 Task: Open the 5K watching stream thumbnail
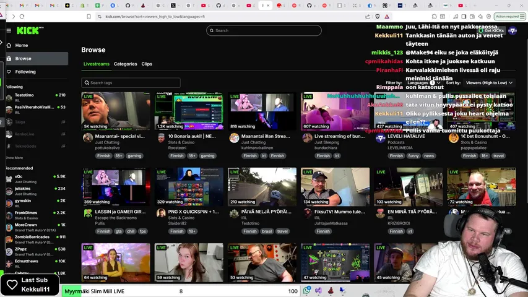click(x=116, y=111)
